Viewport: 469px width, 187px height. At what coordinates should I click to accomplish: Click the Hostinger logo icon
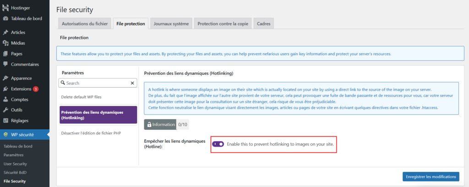pos(5,8)
